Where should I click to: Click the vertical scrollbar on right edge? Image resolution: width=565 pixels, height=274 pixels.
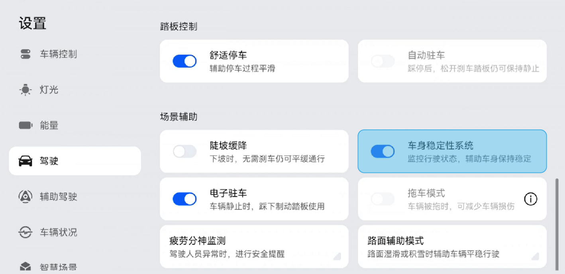pos(557,224)
